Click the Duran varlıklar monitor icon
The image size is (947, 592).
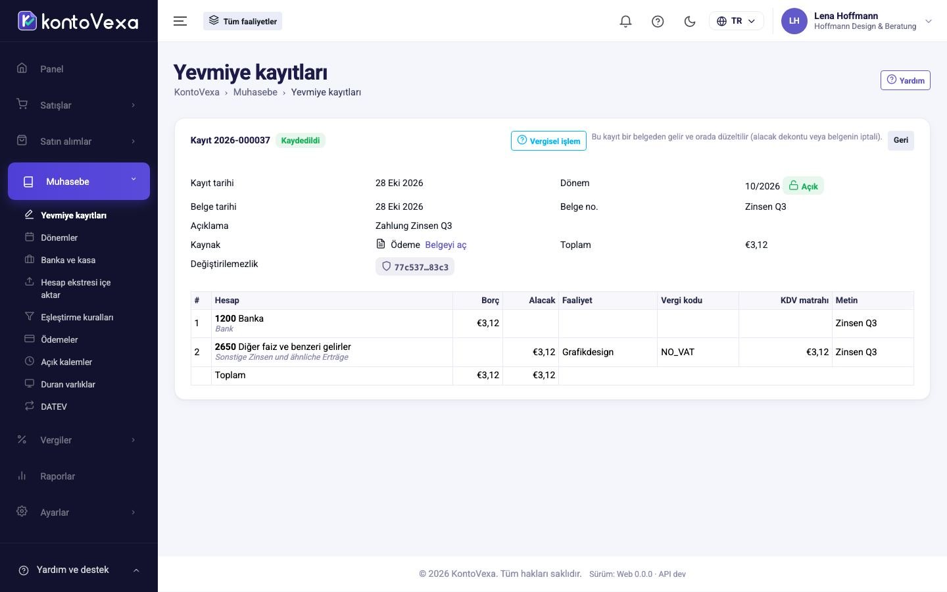coord(29,383)
